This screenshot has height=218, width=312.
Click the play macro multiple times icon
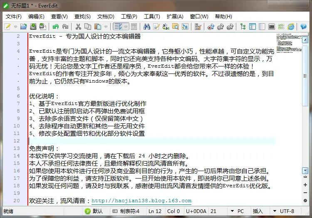tap(230, 27)
